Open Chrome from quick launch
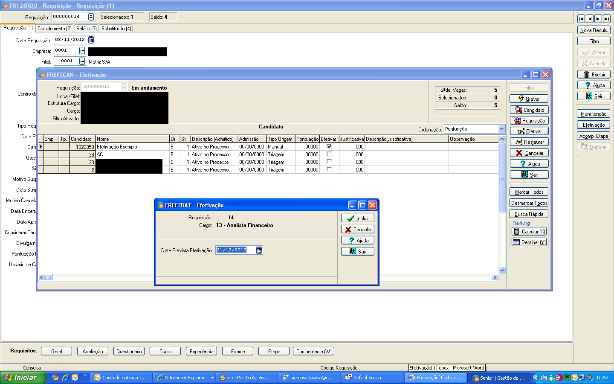Screen dimensions: 614x384 (x=55, y=378)
